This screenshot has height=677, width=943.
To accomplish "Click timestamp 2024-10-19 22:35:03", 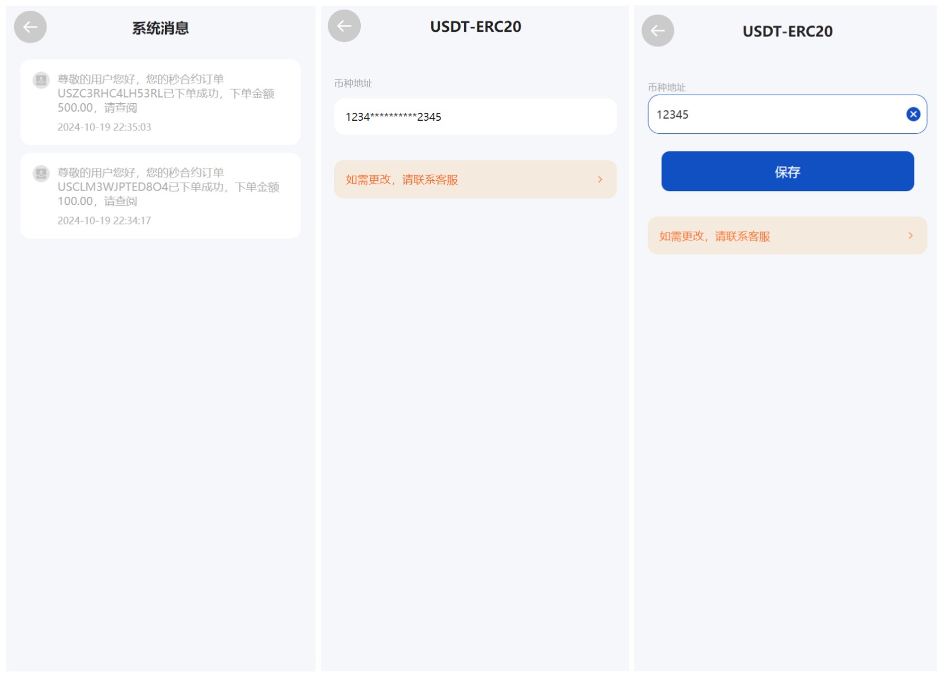I will (104, 127).
